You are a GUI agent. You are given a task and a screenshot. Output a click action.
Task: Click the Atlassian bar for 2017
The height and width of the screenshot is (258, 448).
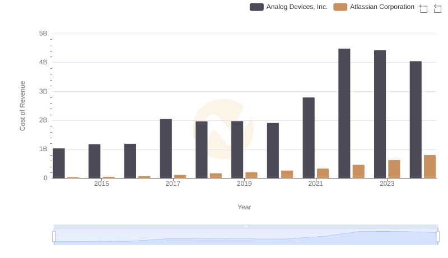(180, 176)
